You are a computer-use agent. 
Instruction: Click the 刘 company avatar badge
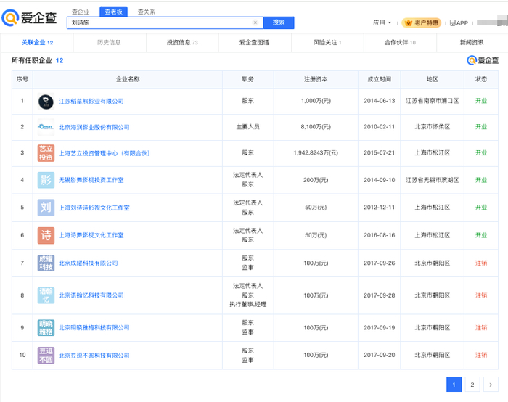click(x=46, y=208)
